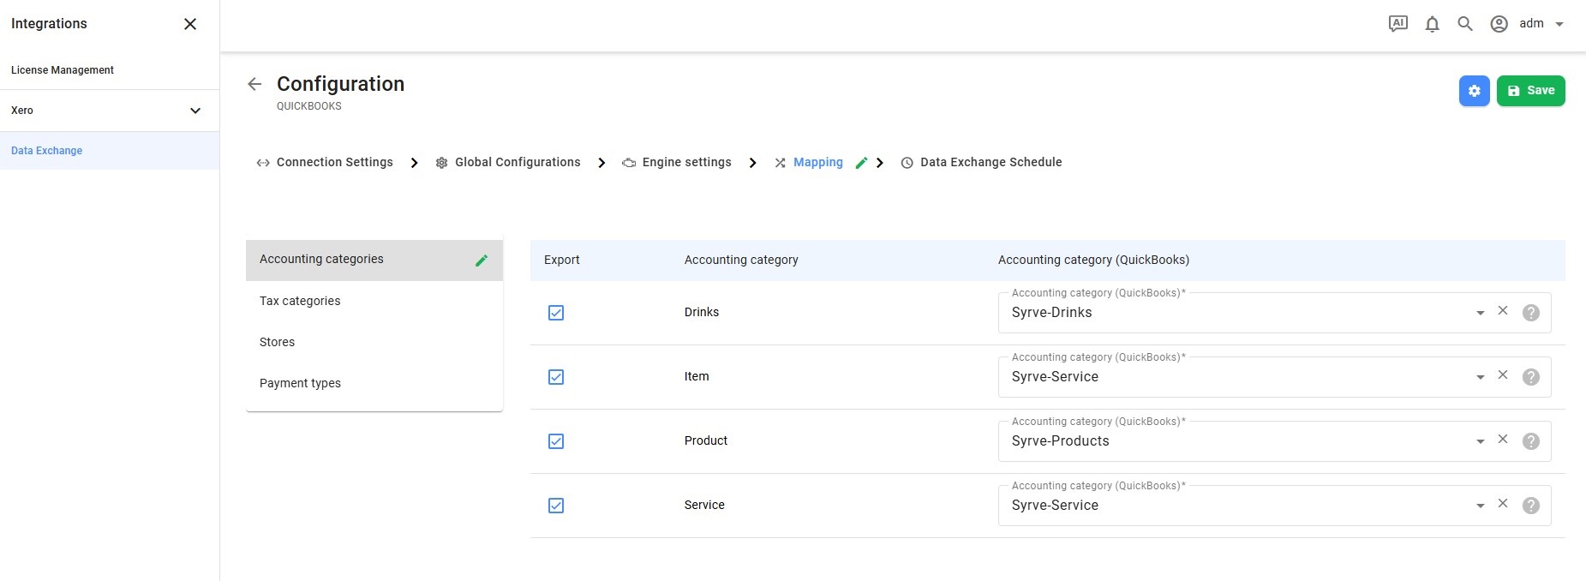Click the pencil icon in Accounting categories row

[x=482, y=261]
